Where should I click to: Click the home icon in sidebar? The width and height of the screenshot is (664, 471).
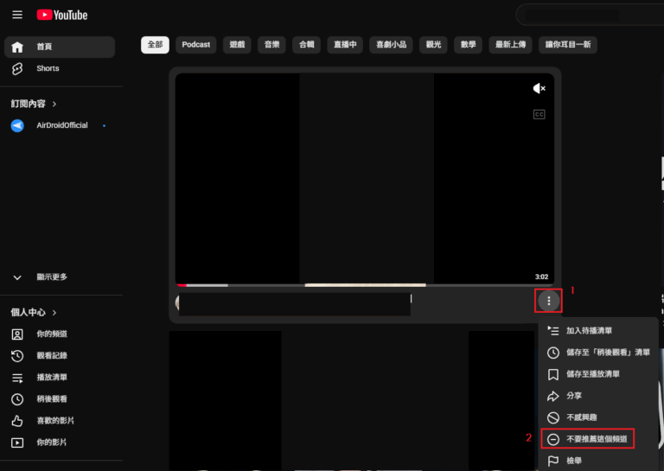17,47
